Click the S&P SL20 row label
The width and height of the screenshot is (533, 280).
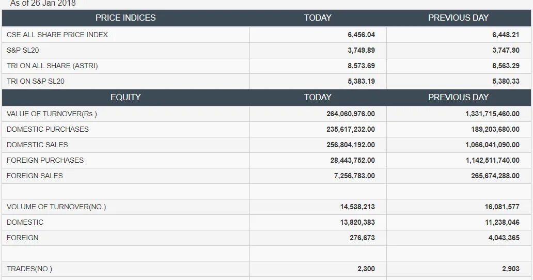[23, 50]
